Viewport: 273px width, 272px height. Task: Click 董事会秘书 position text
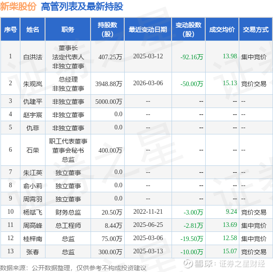(68, 150)
